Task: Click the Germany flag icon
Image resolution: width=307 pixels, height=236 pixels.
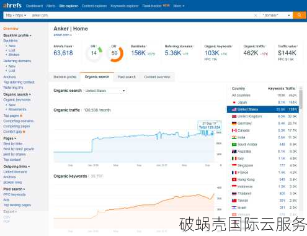Action: tap(234, 124)
